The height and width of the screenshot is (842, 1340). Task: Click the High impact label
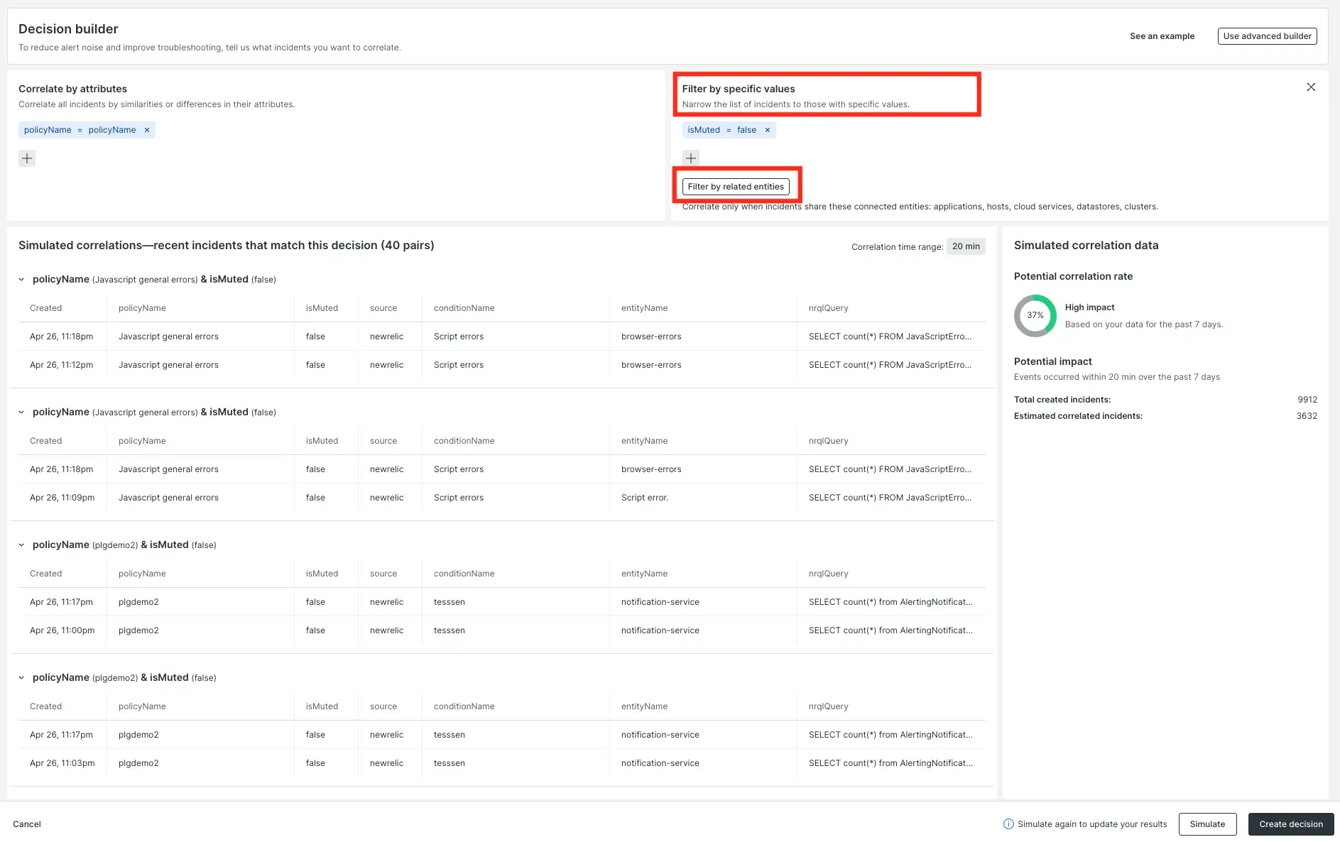pos(1089,307)
